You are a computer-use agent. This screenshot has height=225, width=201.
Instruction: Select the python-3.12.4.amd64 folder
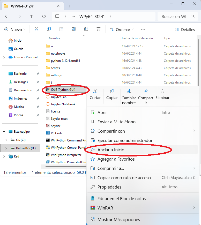(63, 61)
